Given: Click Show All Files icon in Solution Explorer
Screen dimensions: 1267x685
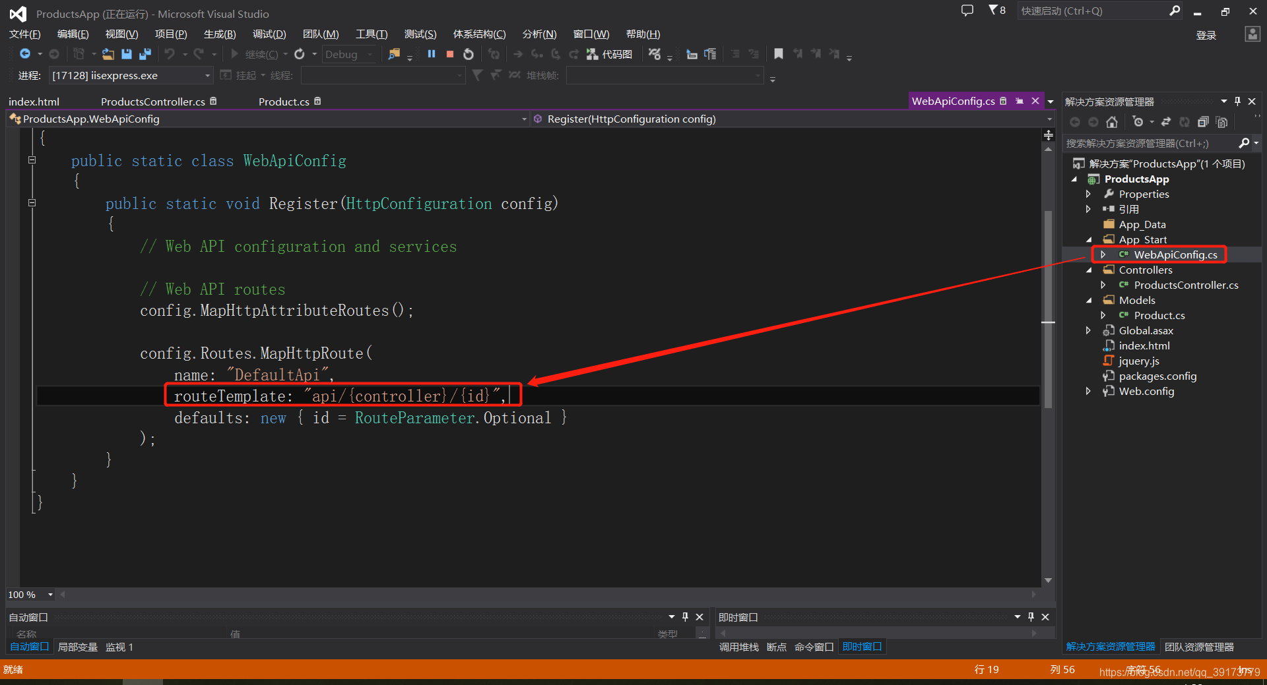Looking at the screenshot, I should pyautogui.click(x=1221, y=122).
